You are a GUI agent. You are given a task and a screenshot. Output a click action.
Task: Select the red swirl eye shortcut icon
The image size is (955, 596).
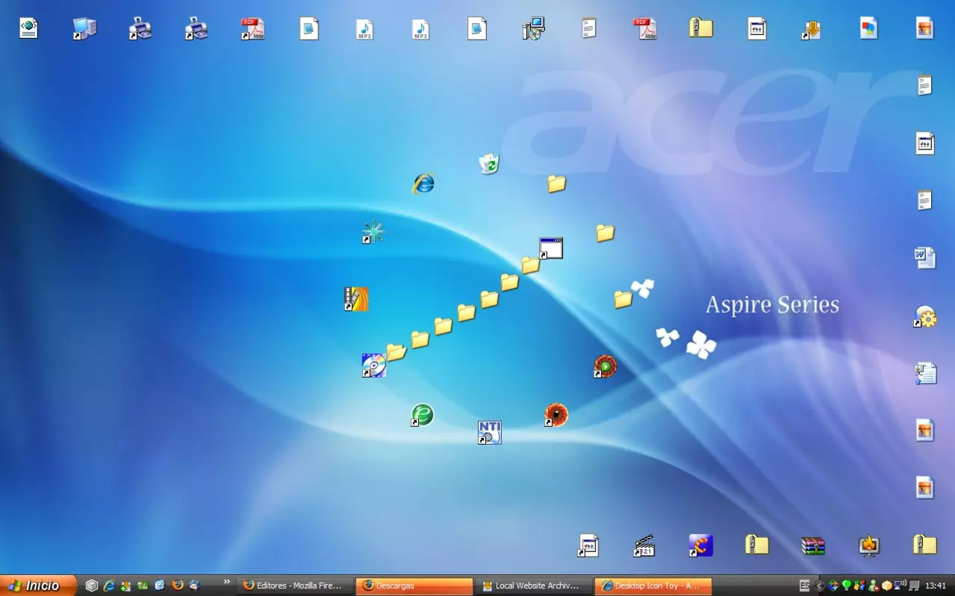[556, 415]
